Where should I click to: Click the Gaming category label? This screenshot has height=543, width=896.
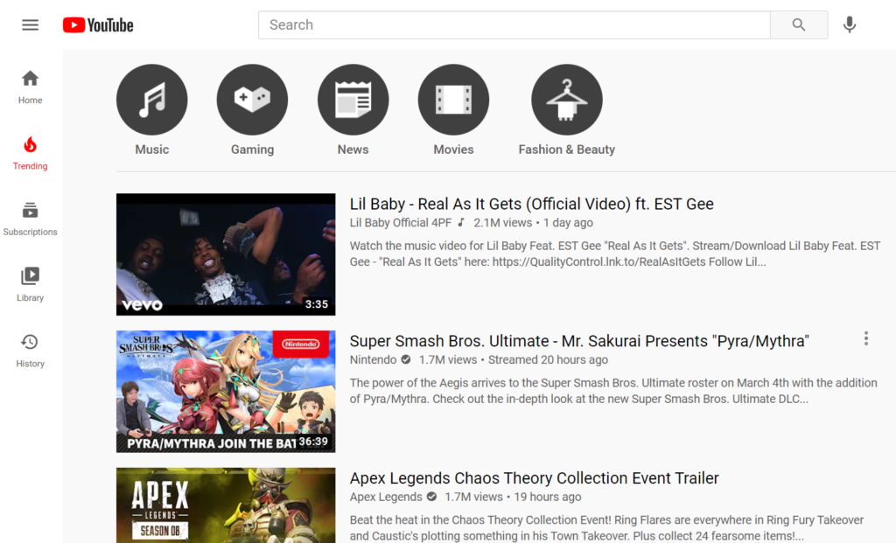[252, 150]
